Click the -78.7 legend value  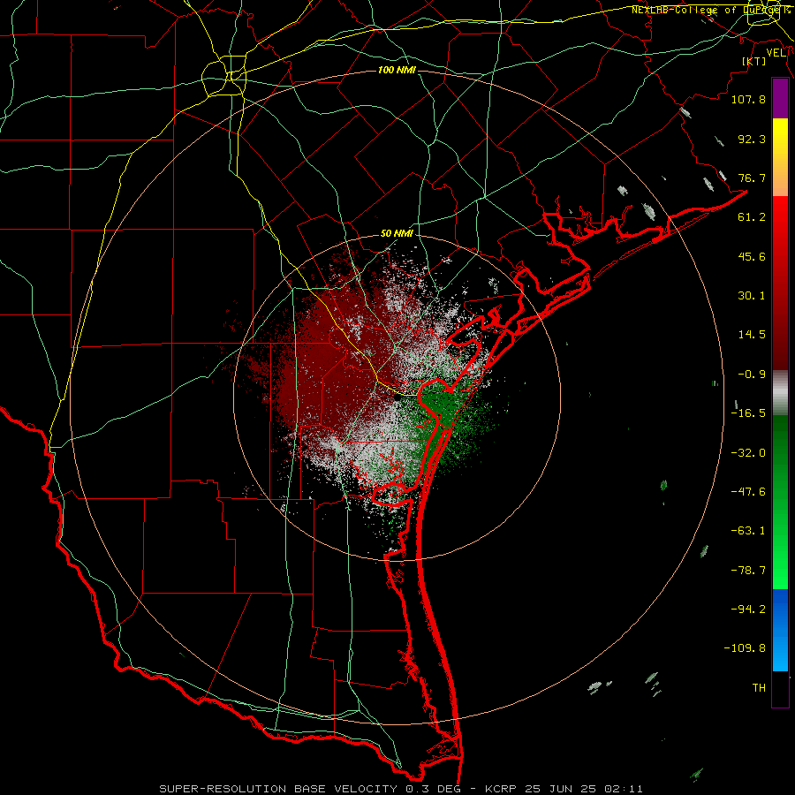pos(748,571)
